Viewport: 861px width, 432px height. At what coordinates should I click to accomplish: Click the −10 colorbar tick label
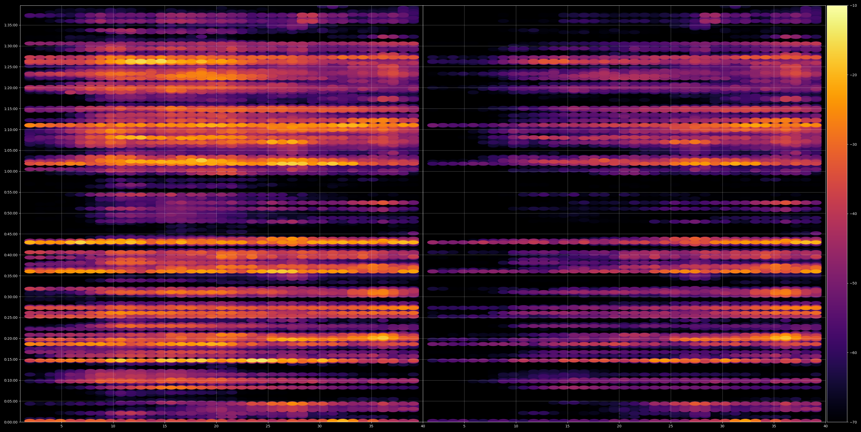[853, 5]
